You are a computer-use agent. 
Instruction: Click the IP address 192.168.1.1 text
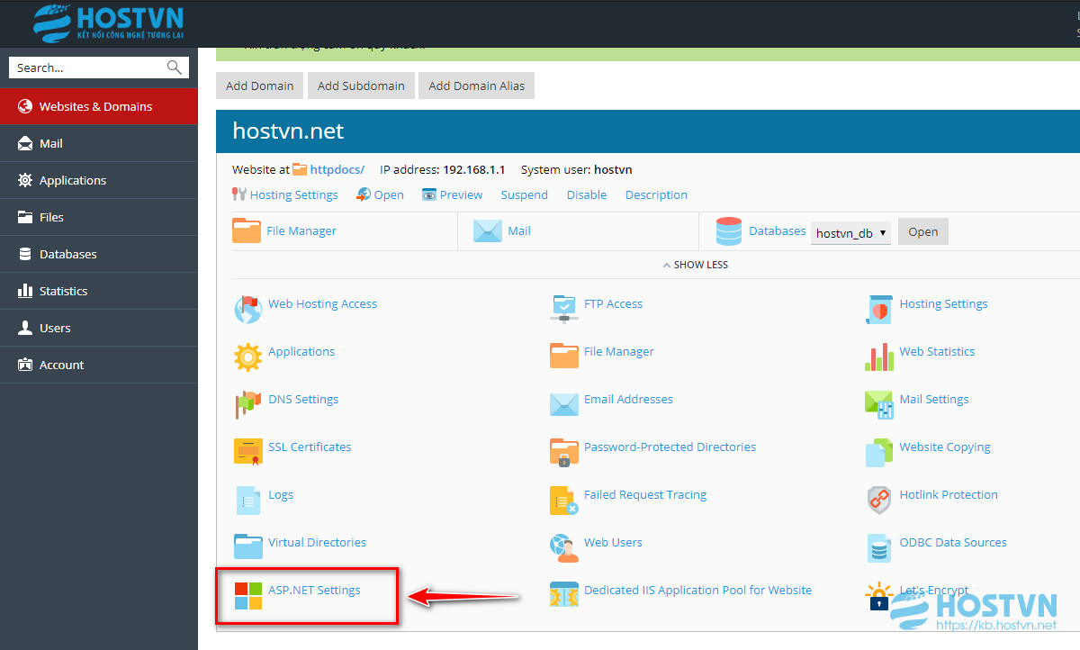[443, 169]
